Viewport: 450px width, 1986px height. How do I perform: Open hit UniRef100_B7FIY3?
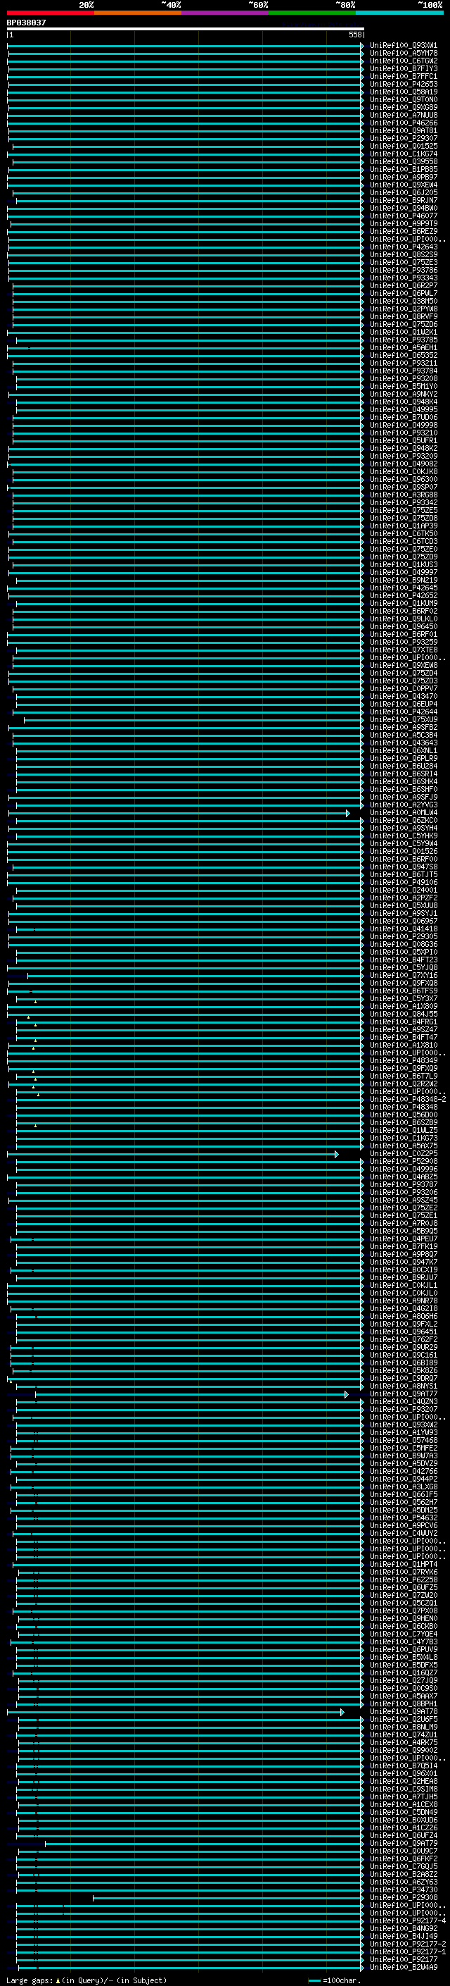(x=404, y=68)
